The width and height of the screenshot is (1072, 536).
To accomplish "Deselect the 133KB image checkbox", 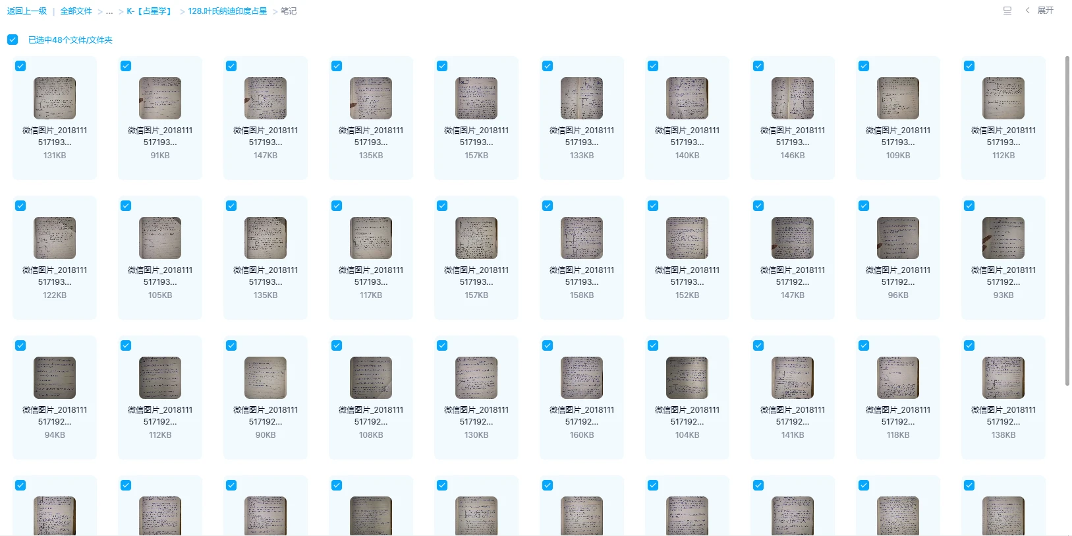I will coord(548,66).
